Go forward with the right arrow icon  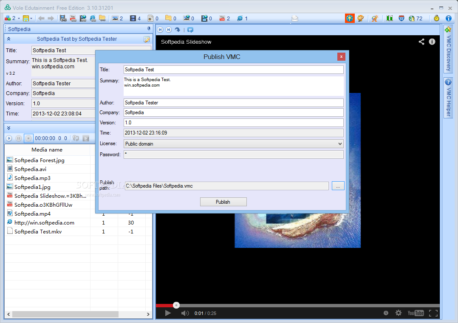51,18
